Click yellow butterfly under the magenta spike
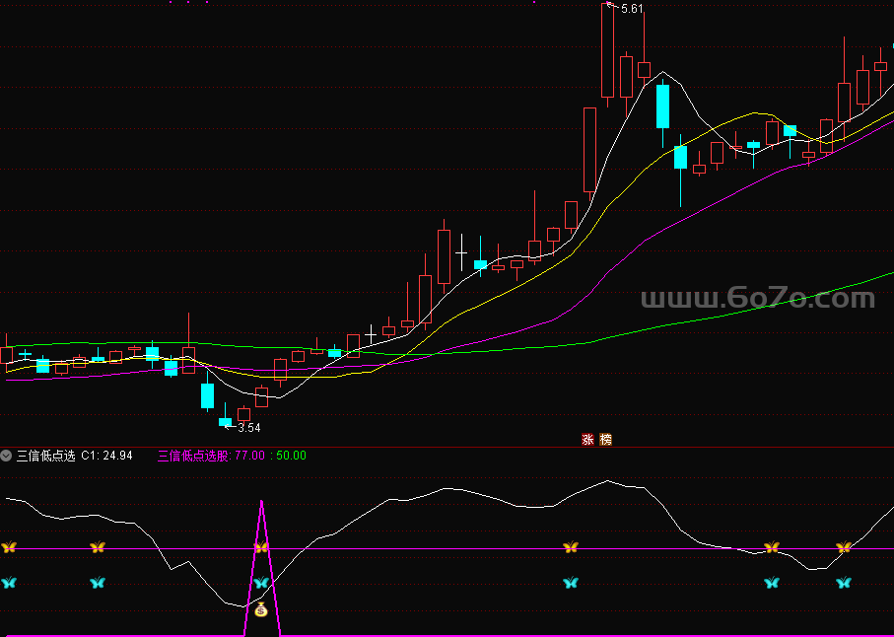The width and height of the screenshot is (894, 637). [x=261, y=547]
